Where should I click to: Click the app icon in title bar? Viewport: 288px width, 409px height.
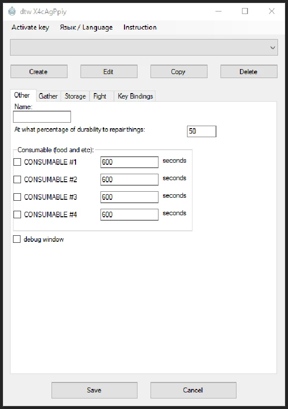(12, 12)
